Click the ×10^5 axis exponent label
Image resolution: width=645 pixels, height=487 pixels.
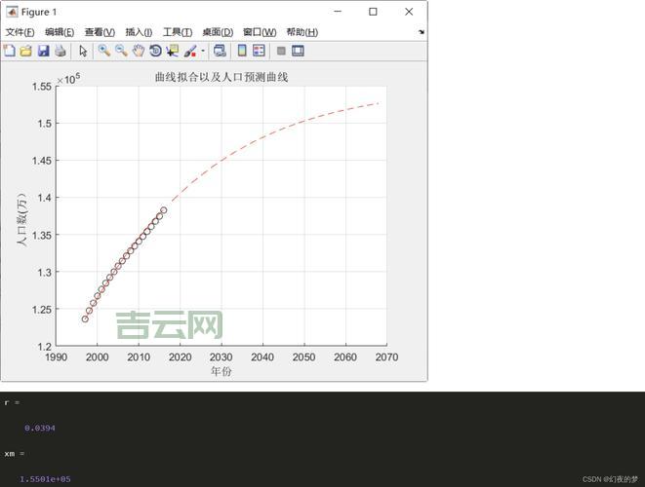(68, 79)
